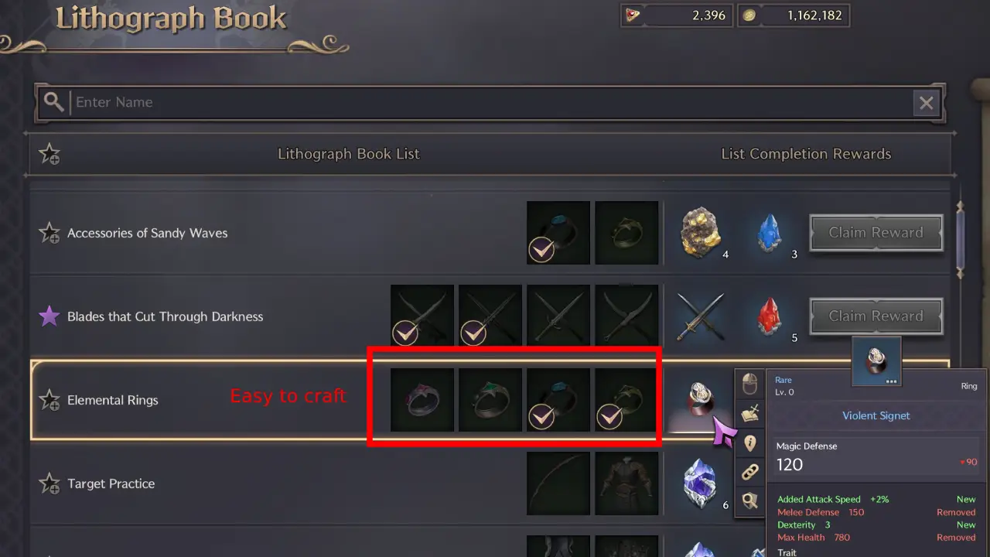Select the green gem ring in Elemental Rings
Viewport: 990px width, 557px height.
click(x=490, y=400)
